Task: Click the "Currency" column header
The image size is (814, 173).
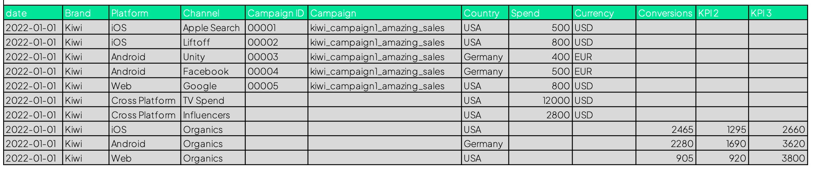Action: pos(604,13)
